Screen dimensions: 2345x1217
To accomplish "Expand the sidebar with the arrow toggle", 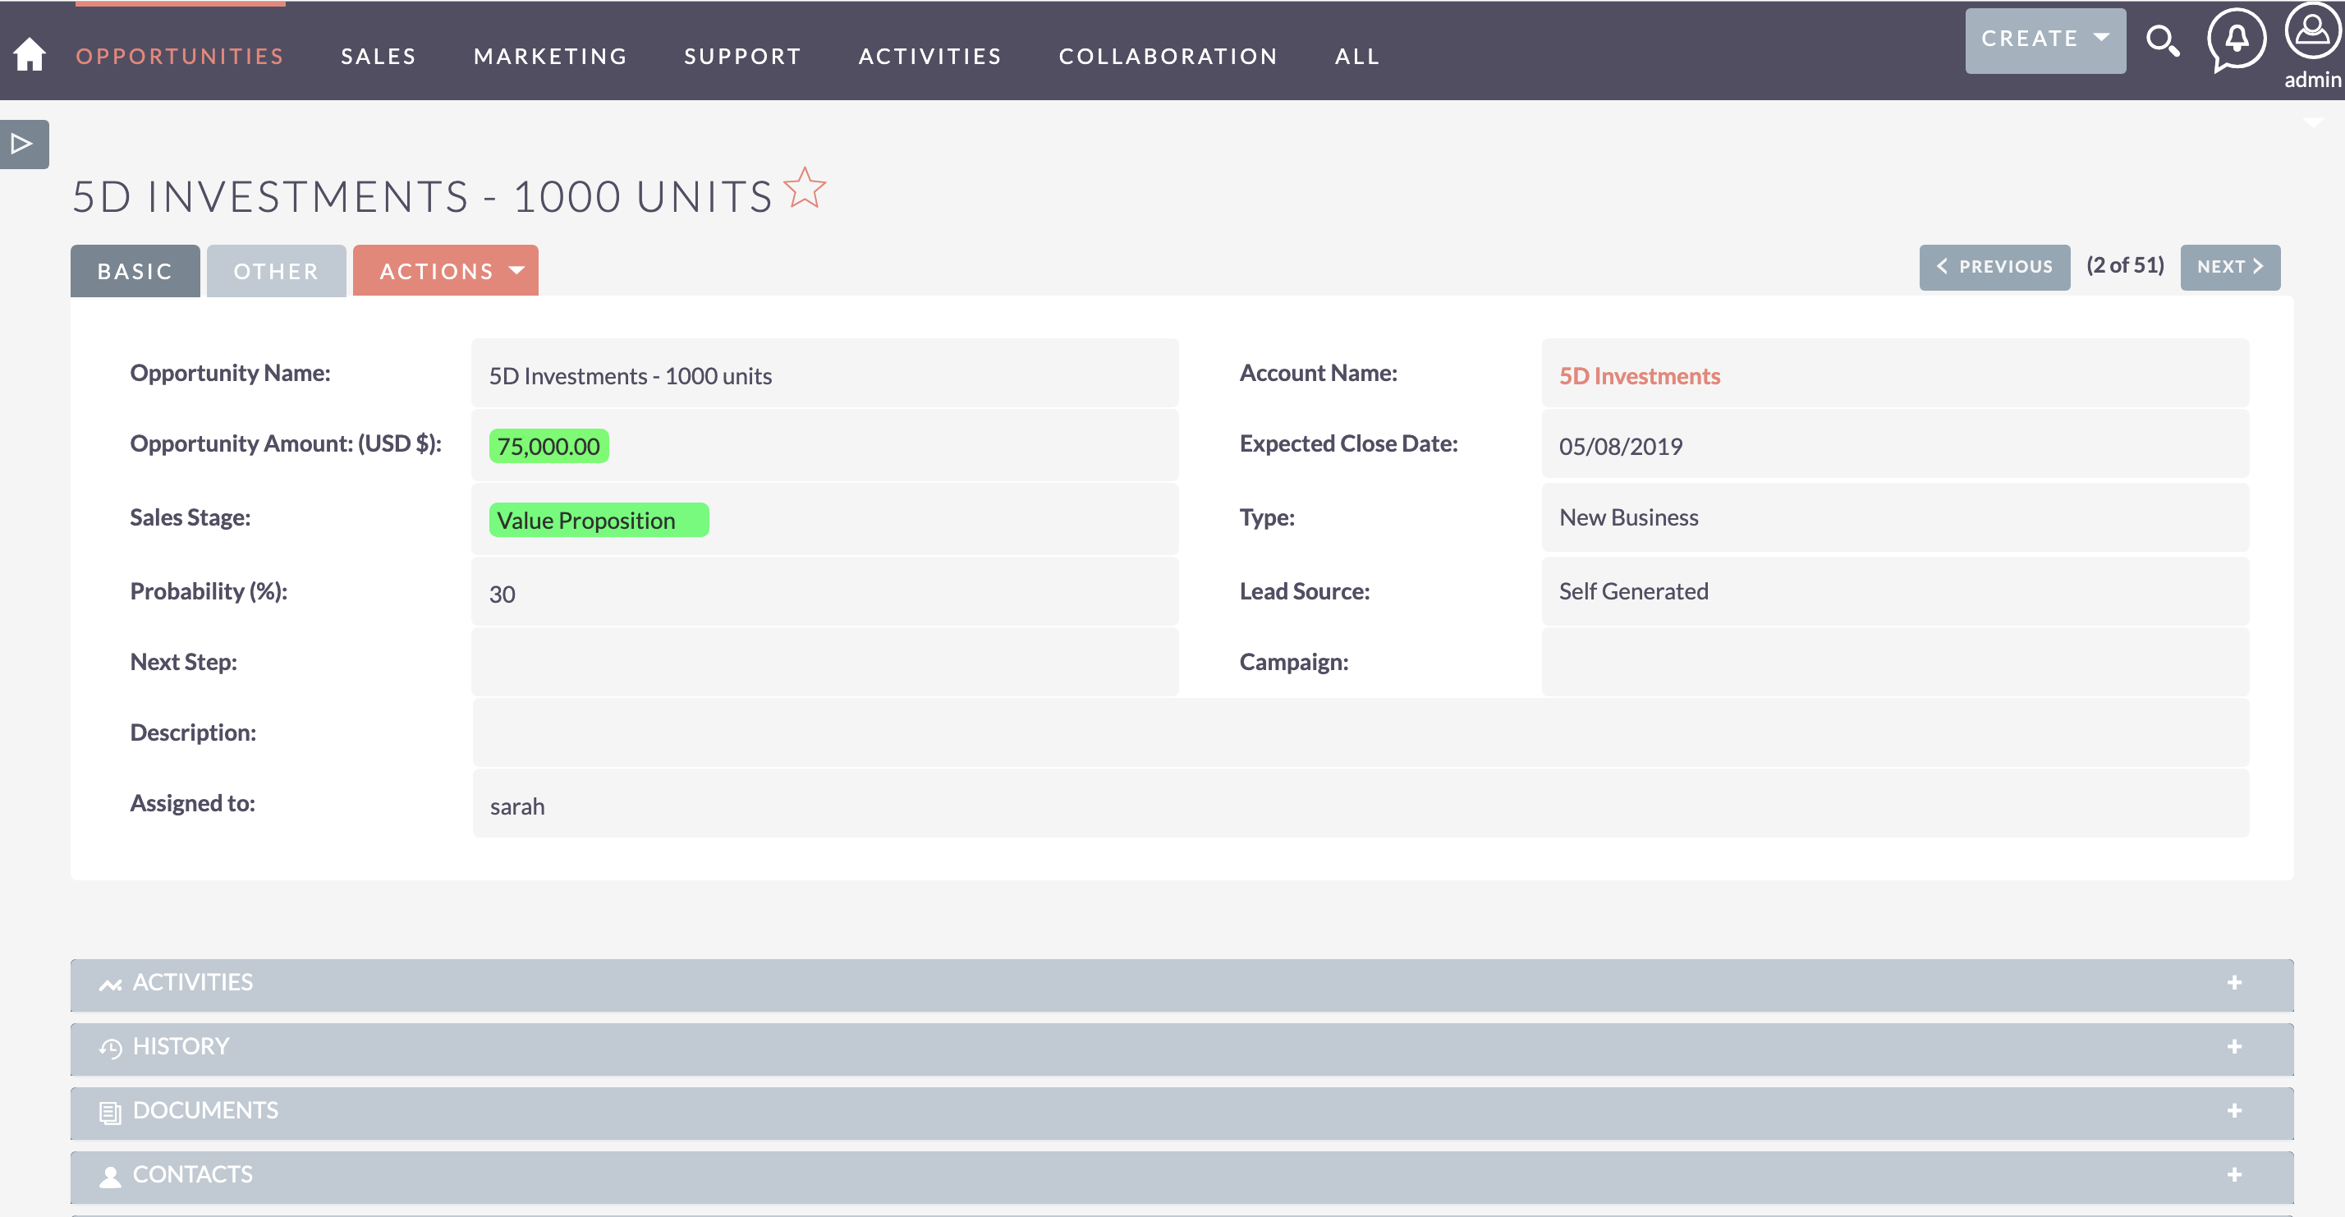I will [24, 144].
